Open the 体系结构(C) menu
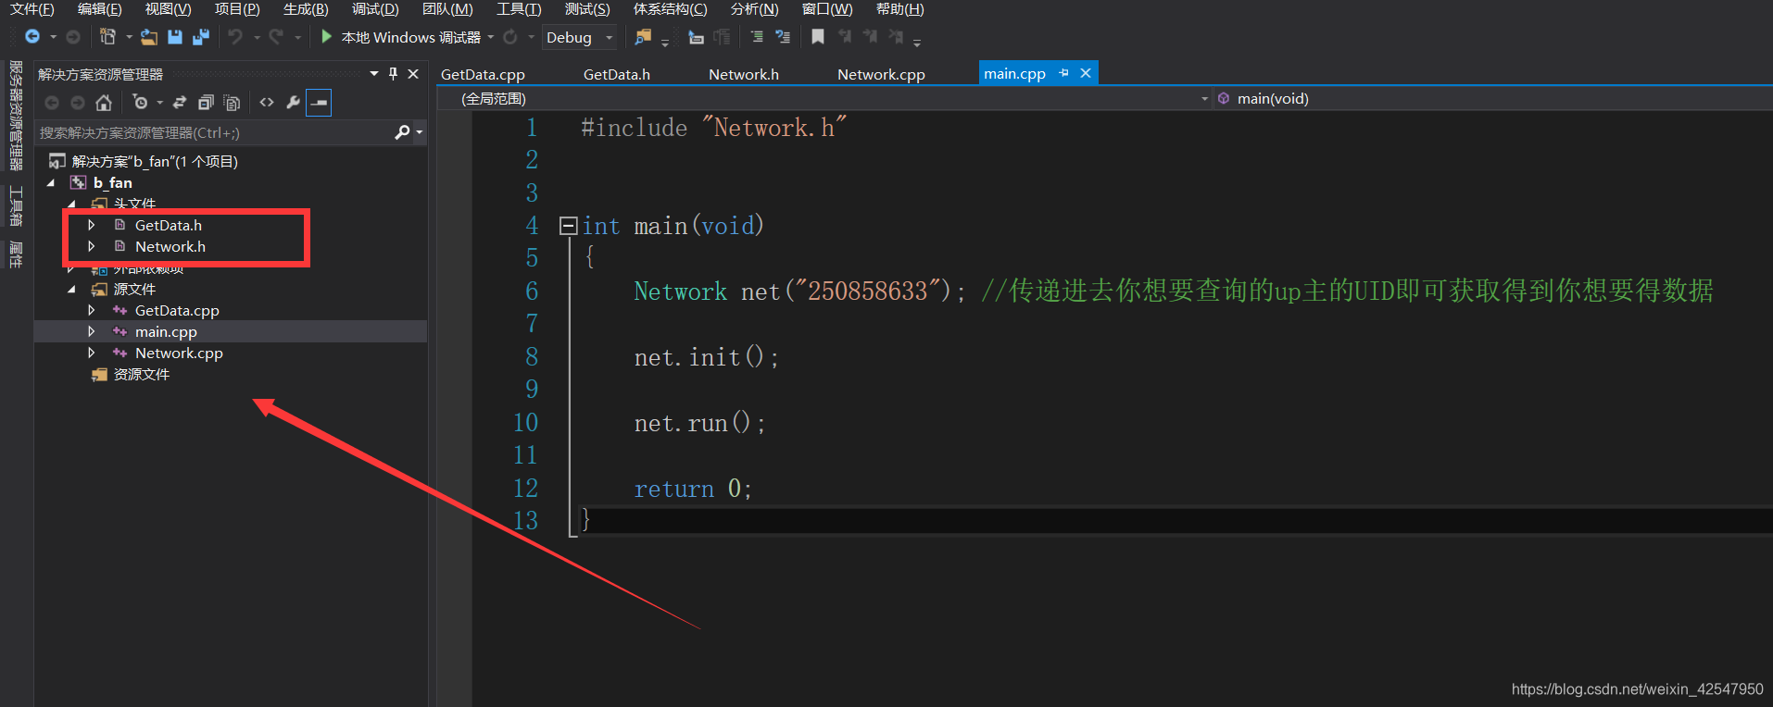This screenshot has width=1773, height=707. (671, 9)
